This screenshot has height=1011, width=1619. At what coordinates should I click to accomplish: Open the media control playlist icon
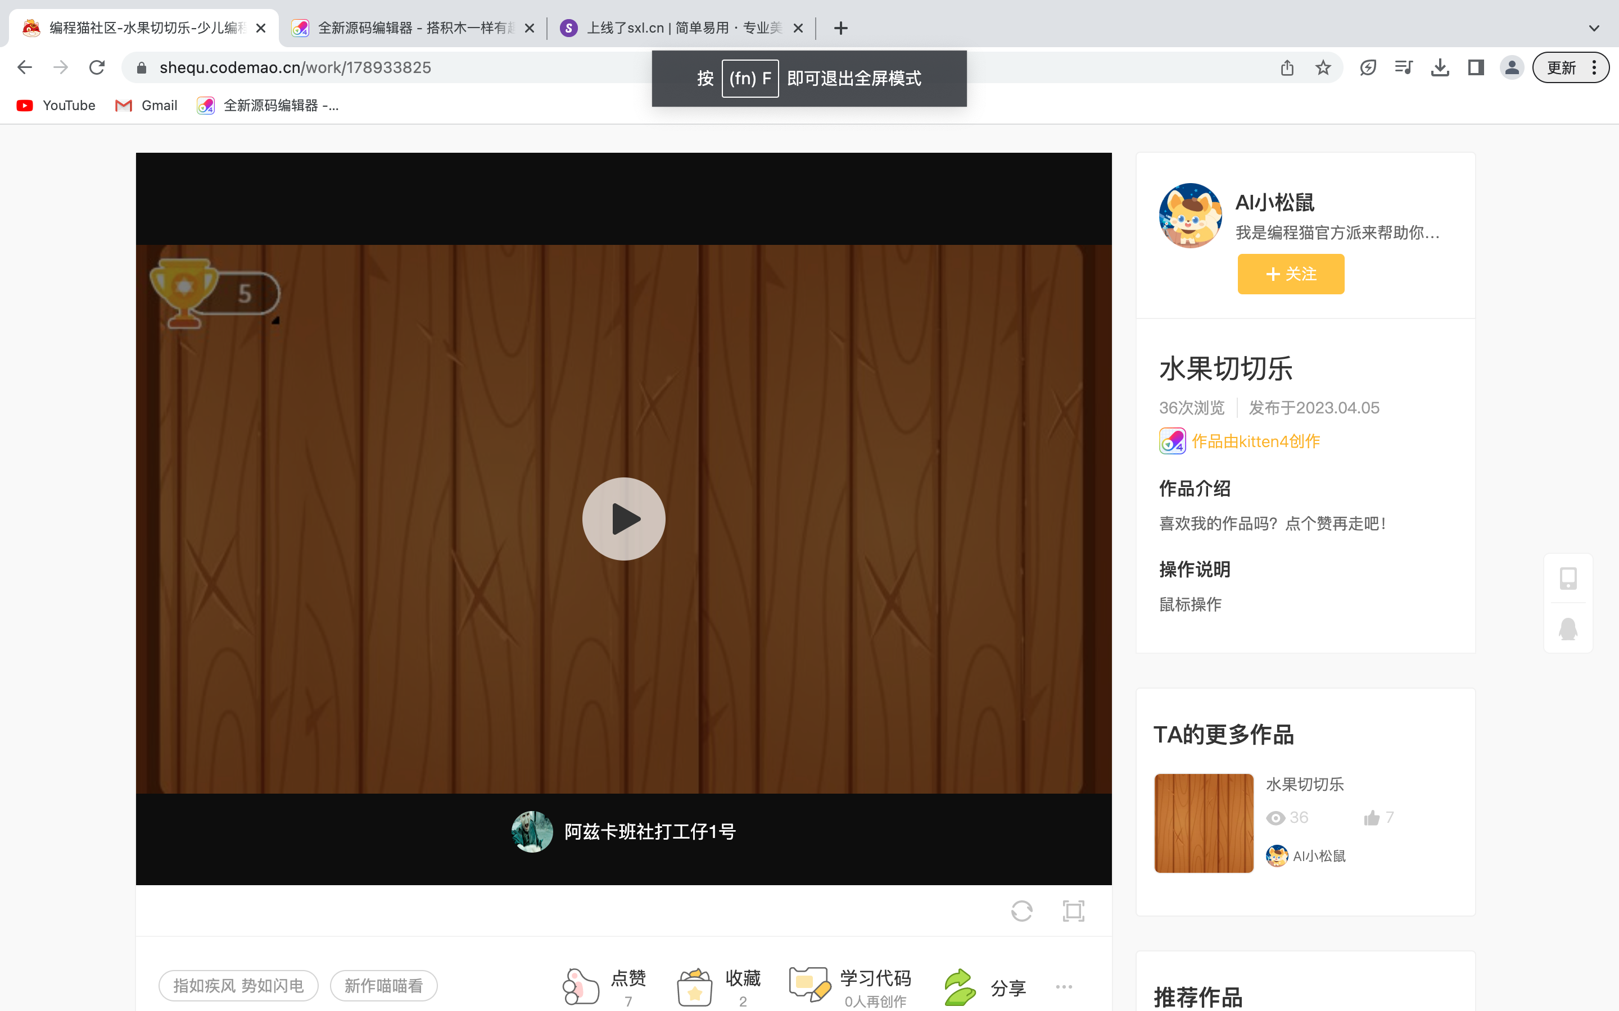point(1404,67)
